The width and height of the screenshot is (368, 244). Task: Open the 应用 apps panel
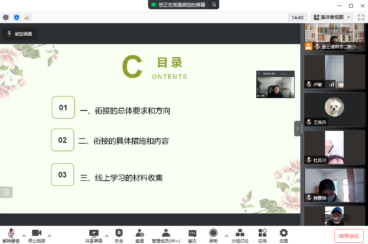[x=262, y=236]
